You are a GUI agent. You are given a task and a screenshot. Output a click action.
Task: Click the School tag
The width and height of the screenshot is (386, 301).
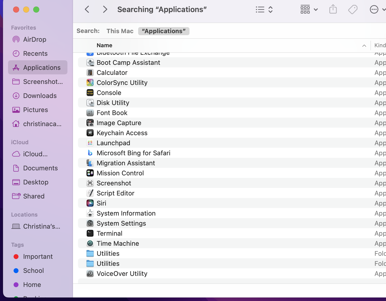(x=33, y=271)
